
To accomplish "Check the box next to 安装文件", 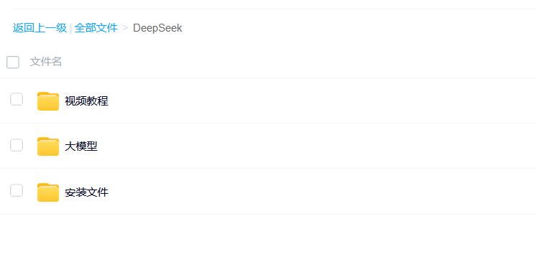I will (17, 190).
